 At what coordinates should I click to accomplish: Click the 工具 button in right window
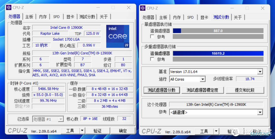coord(204,131)
